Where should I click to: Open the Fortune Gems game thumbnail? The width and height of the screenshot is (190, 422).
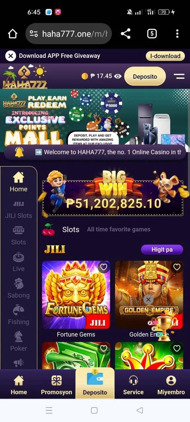(x=76, y=295)
